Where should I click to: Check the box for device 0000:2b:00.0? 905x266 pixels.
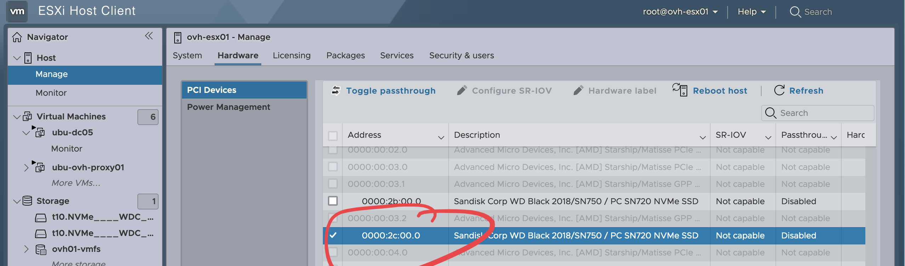[333, 201]
